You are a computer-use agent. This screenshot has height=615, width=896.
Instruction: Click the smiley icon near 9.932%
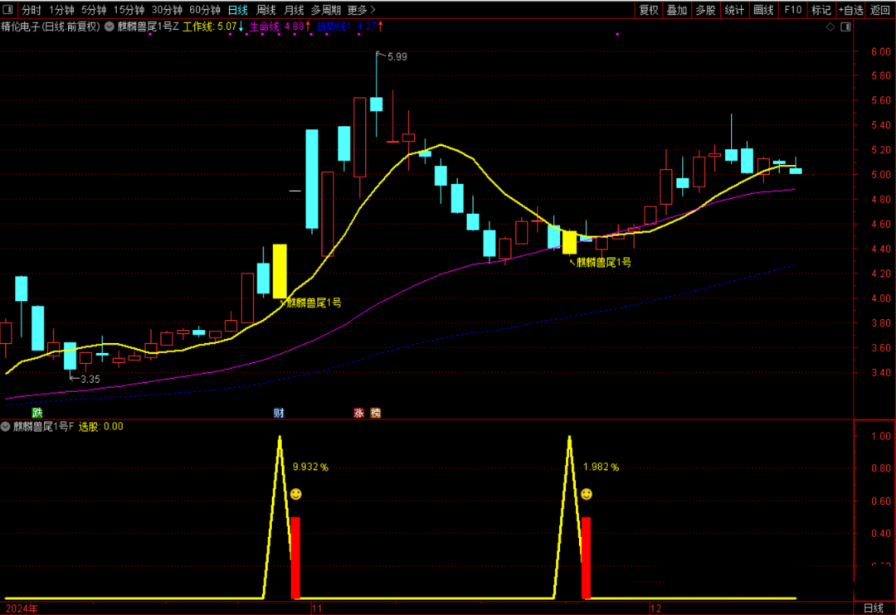pyautogui.click(x=295, y=495)
